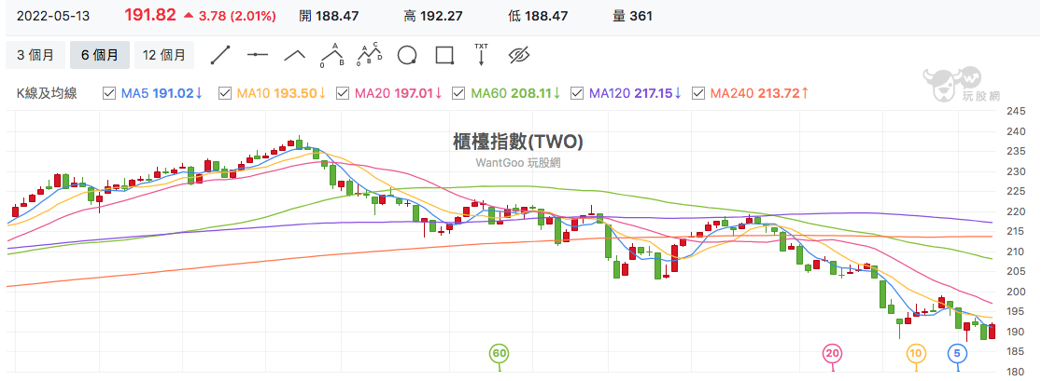
Task: Click the MA20 197.01 label
Action: tap(398, 93)
